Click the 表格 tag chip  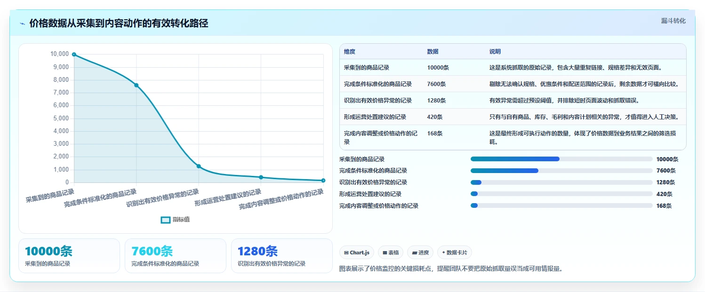[391, 253]
